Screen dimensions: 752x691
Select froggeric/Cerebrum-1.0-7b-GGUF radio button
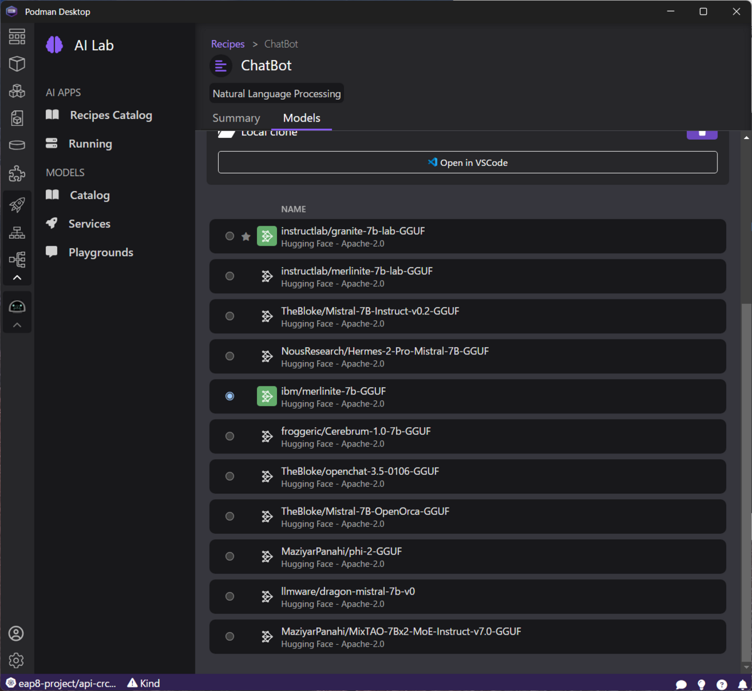click(230, 436)
